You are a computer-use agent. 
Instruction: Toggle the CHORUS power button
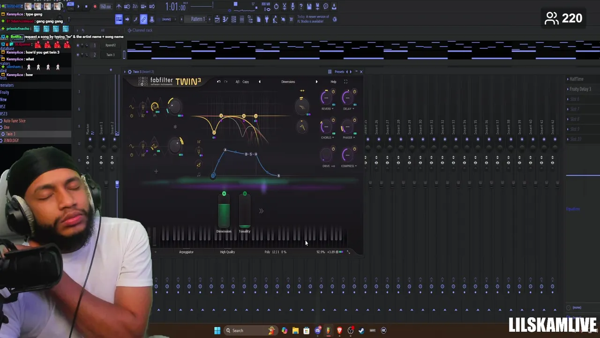click(333, 120)
